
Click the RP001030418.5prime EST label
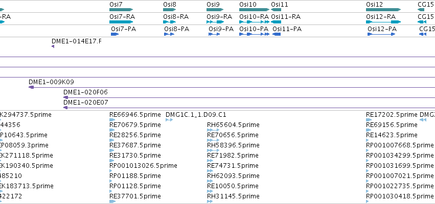(400, 196)
